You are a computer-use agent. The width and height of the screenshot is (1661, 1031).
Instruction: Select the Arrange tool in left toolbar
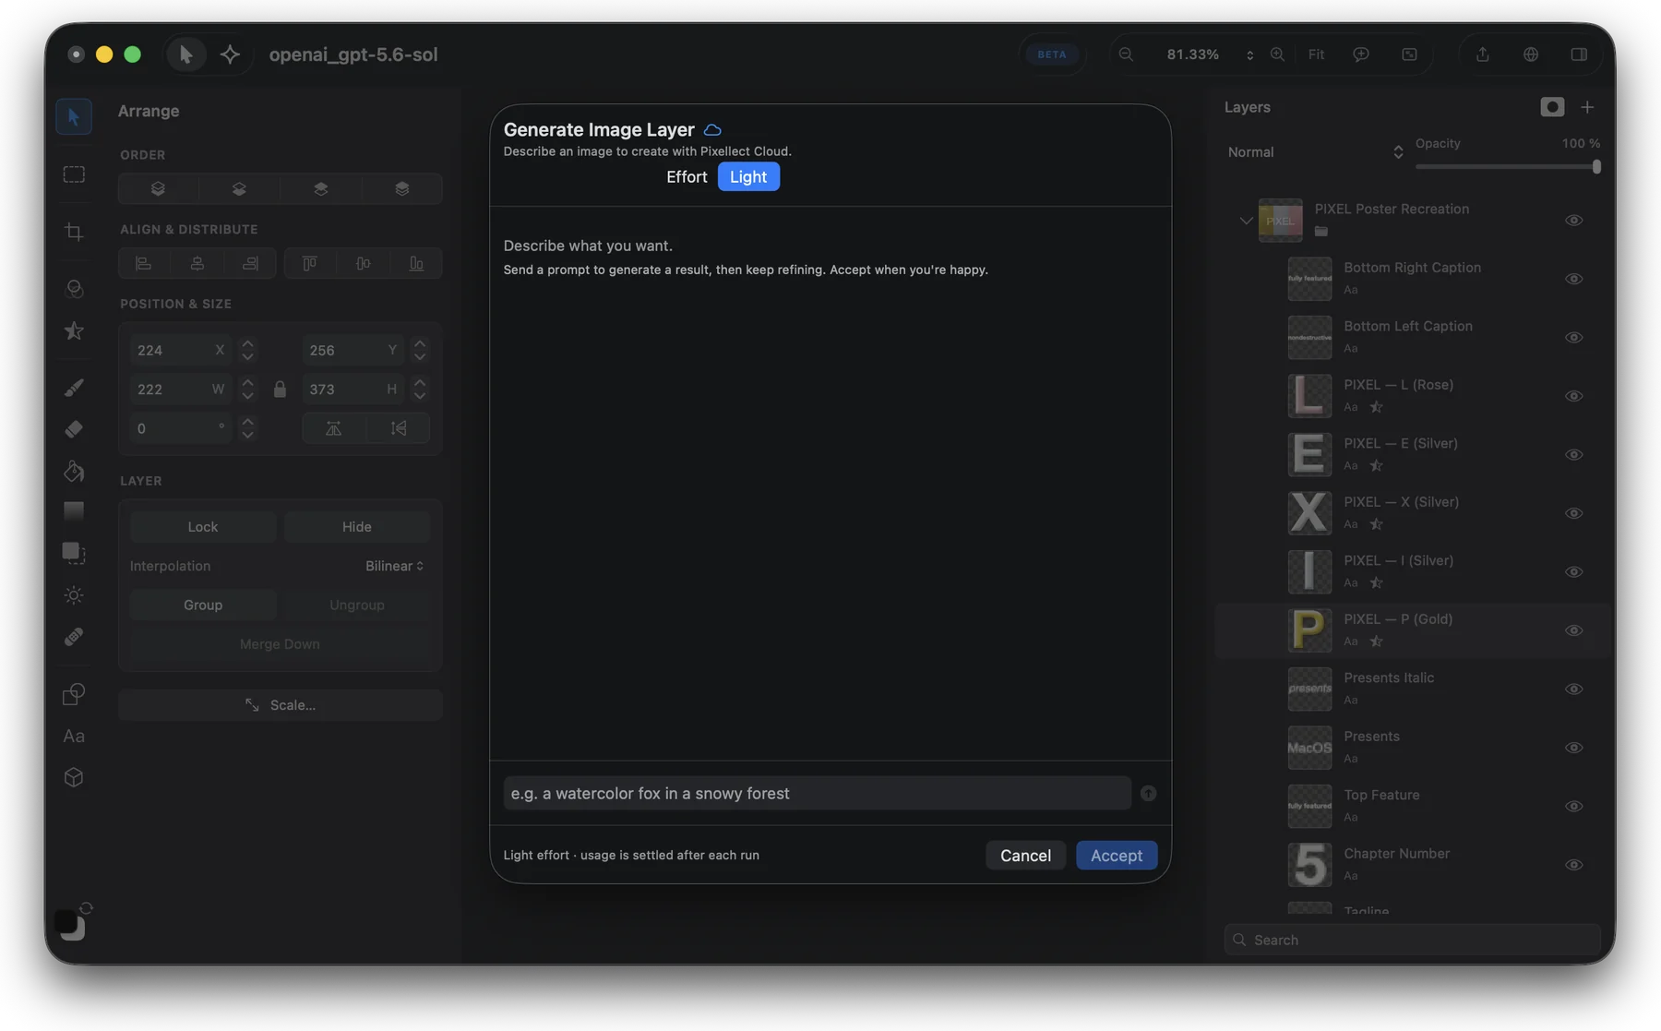point(74,117)
